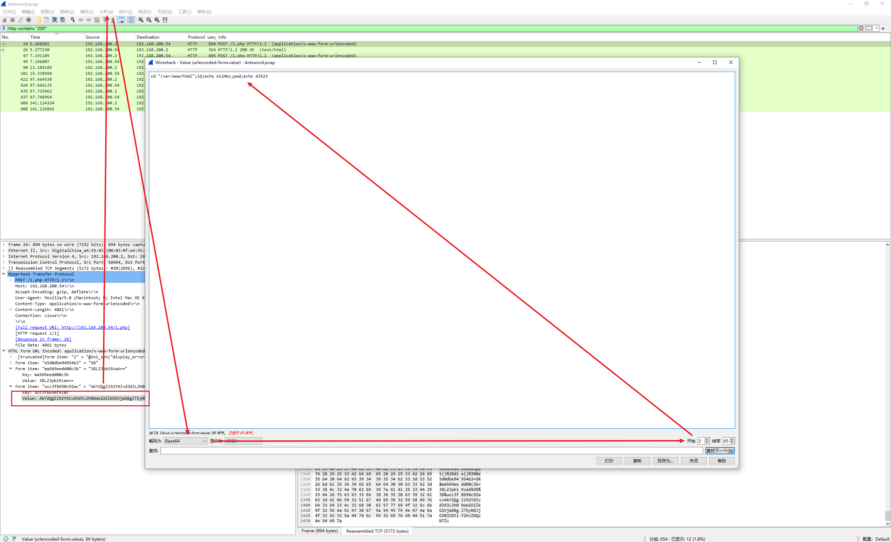
Task: Click the stop capture square icon
Action: coord(12,20)
